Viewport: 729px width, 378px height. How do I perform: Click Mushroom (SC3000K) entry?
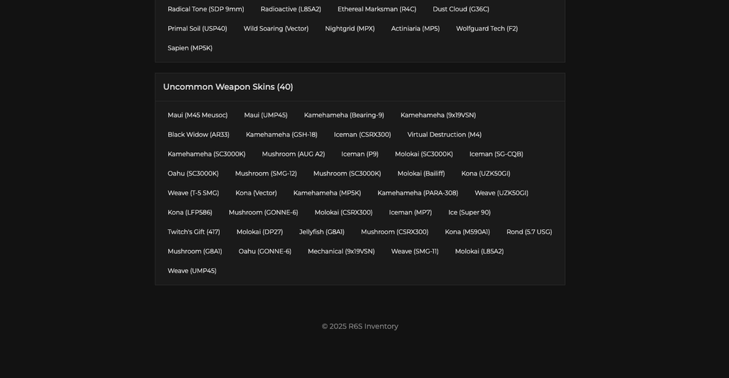[x=347, y=174]
